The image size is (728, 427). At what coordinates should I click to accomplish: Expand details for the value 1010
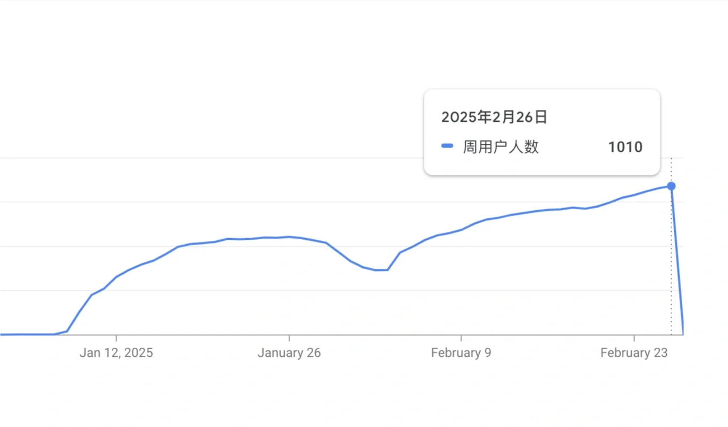pos(625,146)
